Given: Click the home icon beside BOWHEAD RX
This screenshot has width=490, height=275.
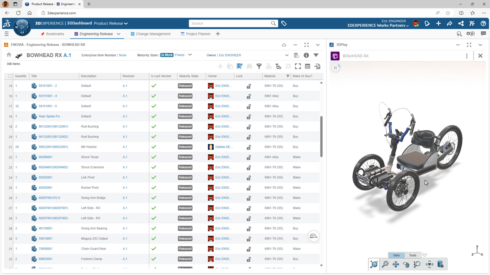Looking at the screenshot, I should pyautogui.click(x=9, y=55).
